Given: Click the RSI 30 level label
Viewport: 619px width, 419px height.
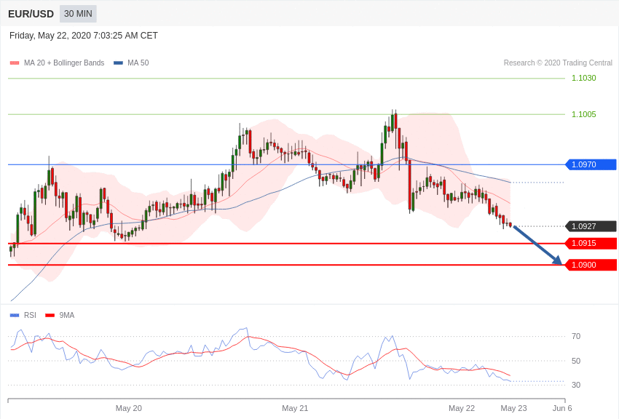Looking at the screenshot, I should [576, 385].
